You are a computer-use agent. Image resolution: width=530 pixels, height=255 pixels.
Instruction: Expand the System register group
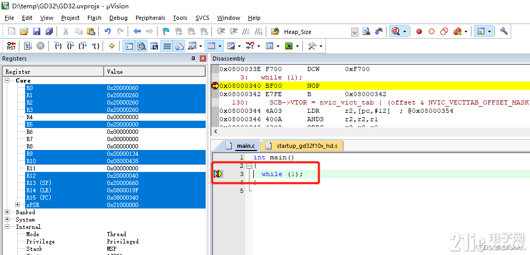(x=7, y=219)
